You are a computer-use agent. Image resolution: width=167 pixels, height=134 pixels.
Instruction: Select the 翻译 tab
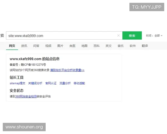[145, 46]
